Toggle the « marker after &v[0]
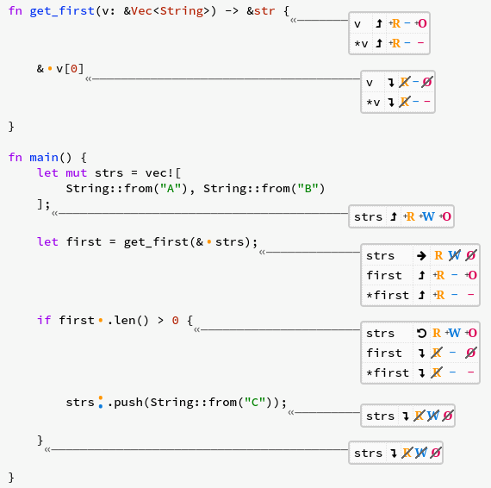Image resolution: width=491 pixels, height=488 pixels. pos(89,79)
